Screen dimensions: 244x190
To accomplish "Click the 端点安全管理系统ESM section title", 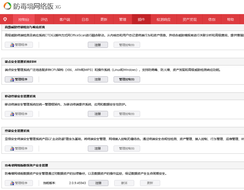I will click(20, 62).
